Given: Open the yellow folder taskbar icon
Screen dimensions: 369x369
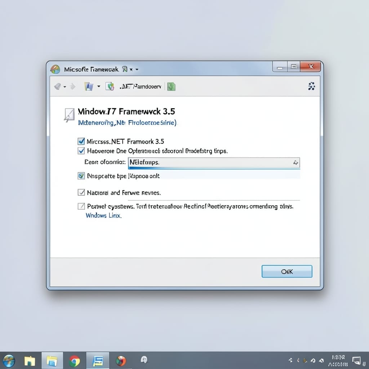Looking at the screenshot, I should coord(30,361).
